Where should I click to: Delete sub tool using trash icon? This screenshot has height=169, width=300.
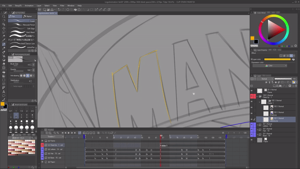(36, 51)
